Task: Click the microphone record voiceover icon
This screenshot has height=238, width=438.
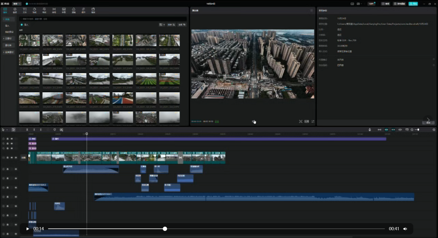Action: [370, 130]
